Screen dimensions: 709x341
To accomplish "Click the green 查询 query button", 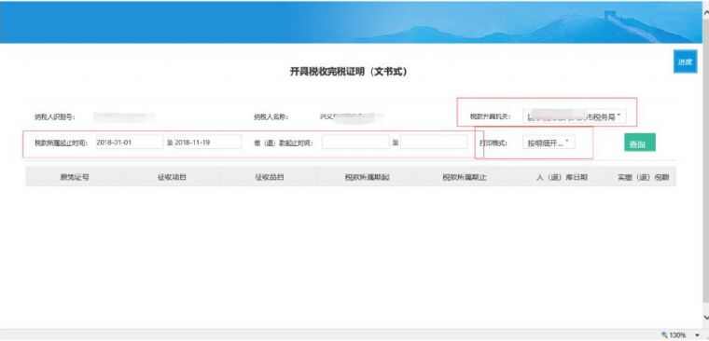I will 640,143.
